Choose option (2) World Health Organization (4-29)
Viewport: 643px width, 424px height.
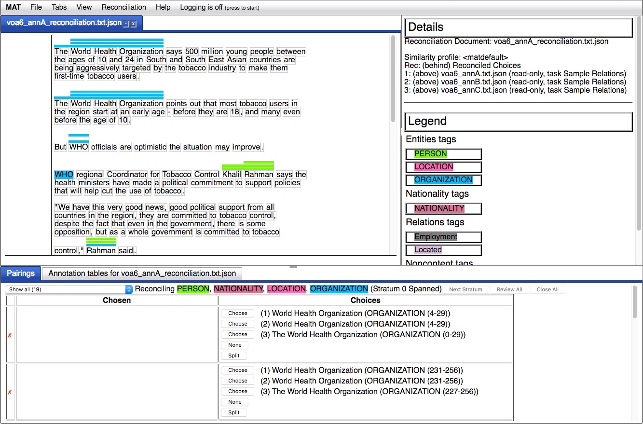(x=238, y=324)
